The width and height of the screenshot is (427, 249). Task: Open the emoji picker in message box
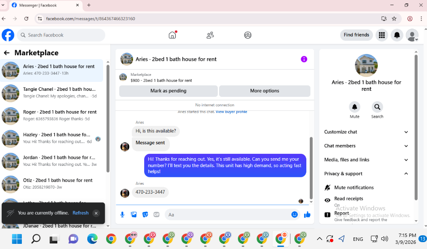click(x=294, y=215)
